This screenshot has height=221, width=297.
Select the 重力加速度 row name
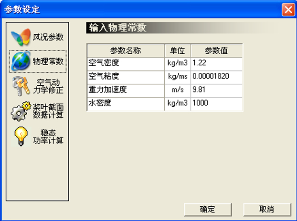(126, 90)
